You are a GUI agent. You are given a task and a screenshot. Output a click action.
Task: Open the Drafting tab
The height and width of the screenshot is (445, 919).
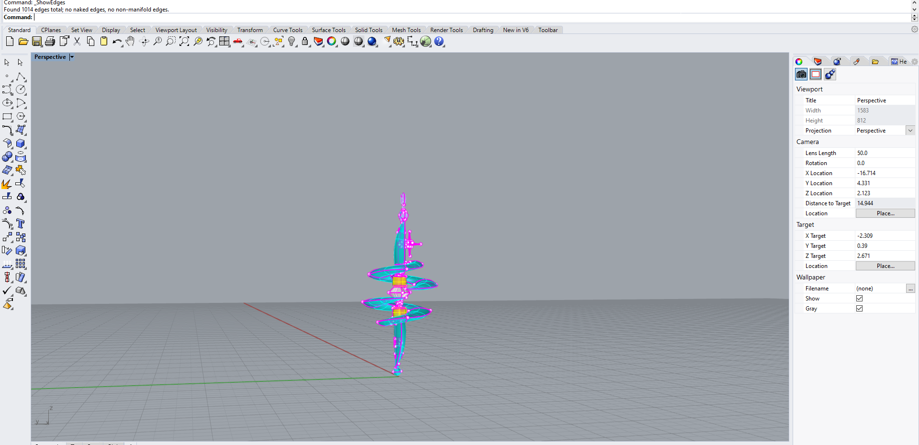[483, 30]
